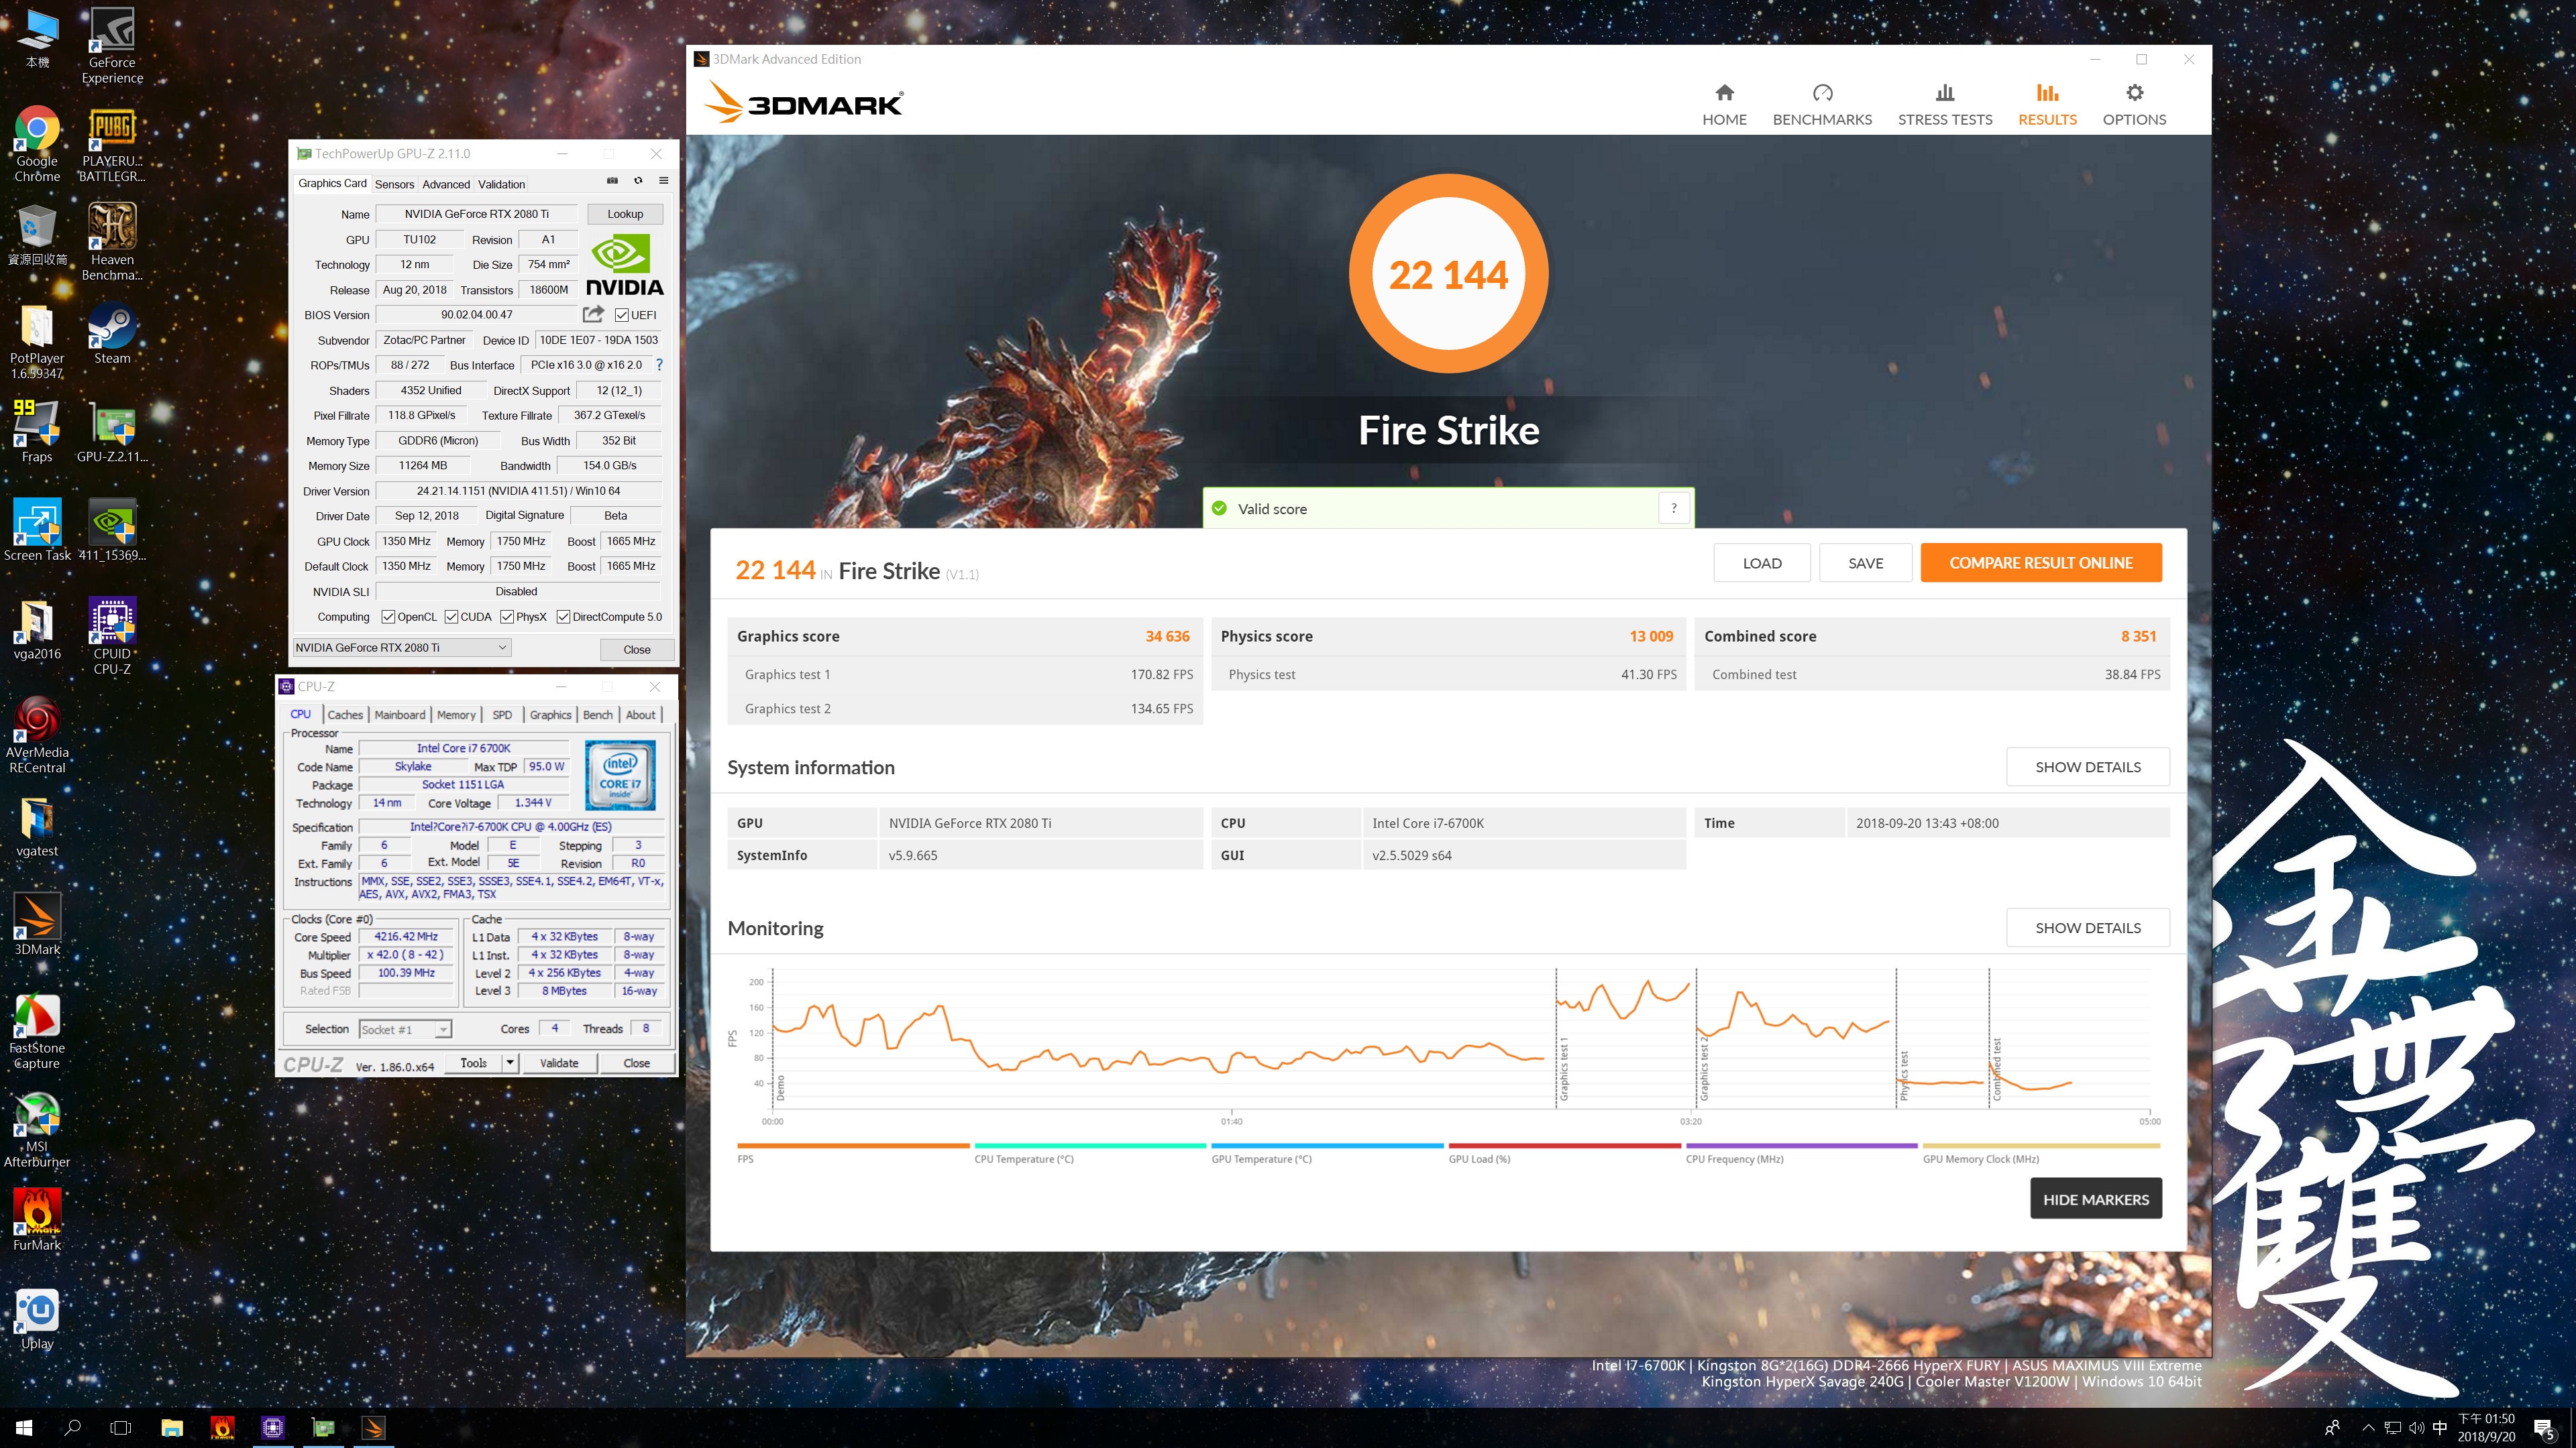
Task: Open the Bench tab in CPU-Z
Action: click(x=598, y=715)
